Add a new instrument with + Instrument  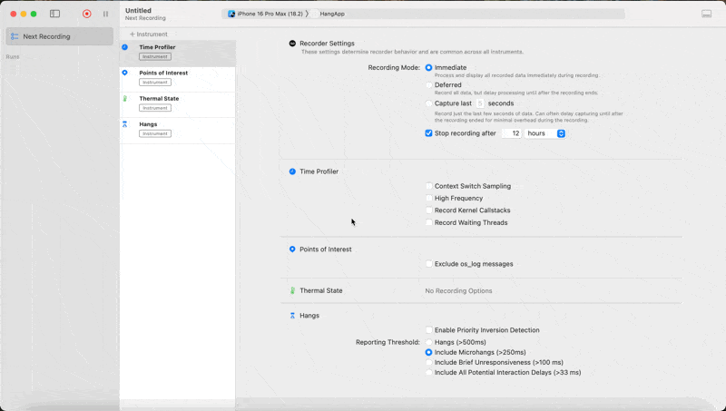[148, 34]
